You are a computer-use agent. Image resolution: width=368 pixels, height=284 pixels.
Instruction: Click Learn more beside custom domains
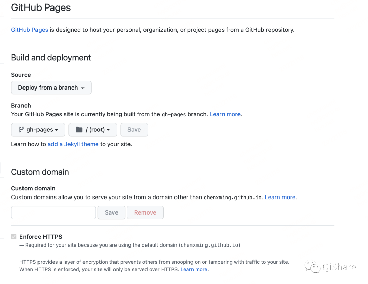(x=280, y=197)
